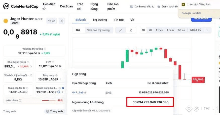This screenshot has width=220, height=115.
Task: Click the Jager Hunter coin logo
Action: pos(6,21)
